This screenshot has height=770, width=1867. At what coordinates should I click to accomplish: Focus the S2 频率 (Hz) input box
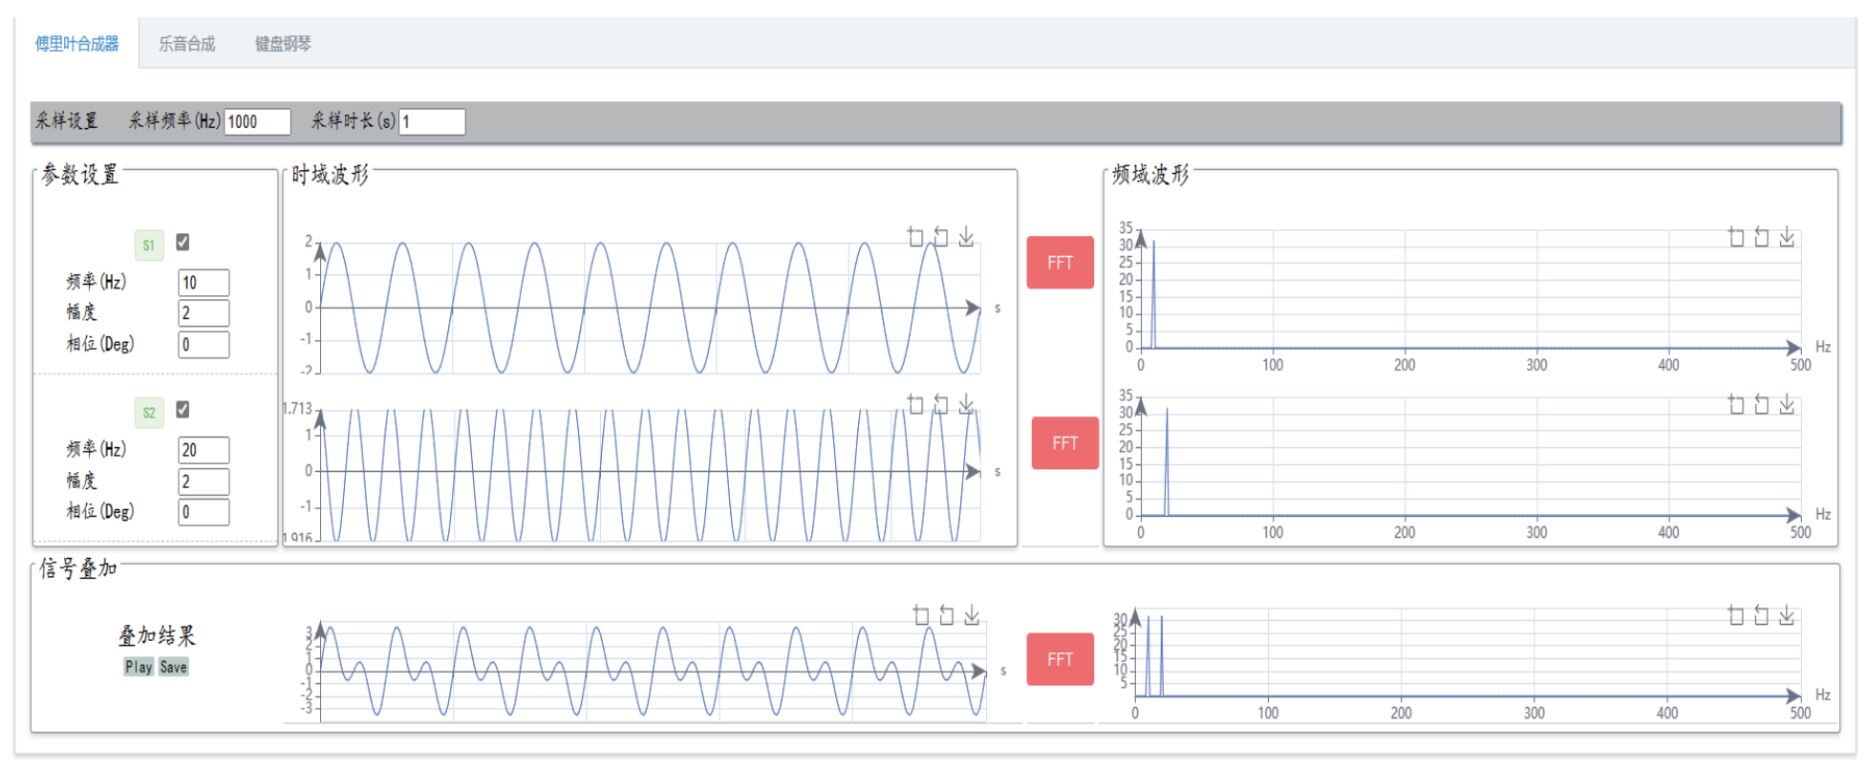point(204,450)
